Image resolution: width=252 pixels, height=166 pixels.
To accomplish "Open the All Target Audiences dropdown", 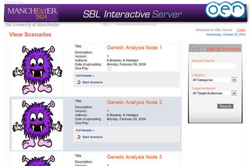I will click(x=214, y=93).
